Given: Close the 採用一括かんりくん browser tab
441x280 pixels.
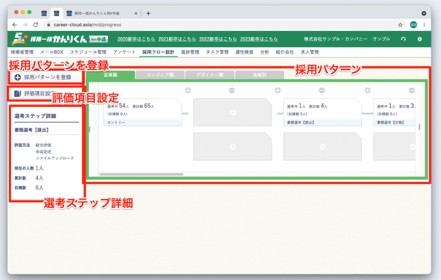Looking at the screenshot, I should (136, 13).
